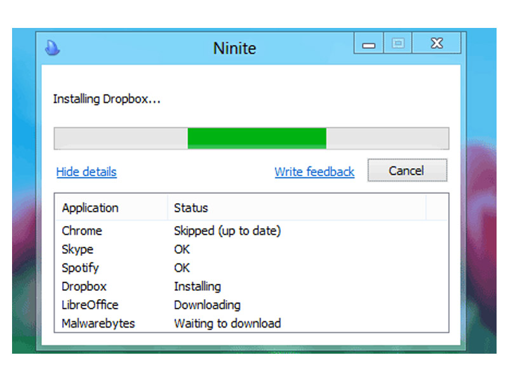Cancel the installation
This screenshot has width=508, height=381.
(x=407, y=170)
